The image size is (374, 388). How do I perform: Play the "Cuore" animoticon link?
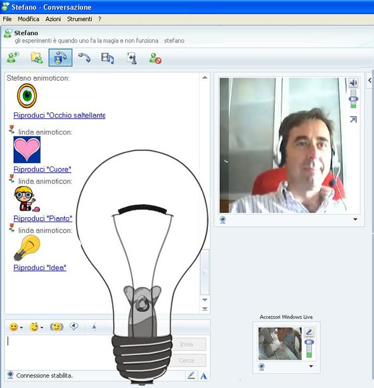click(42, 170)
